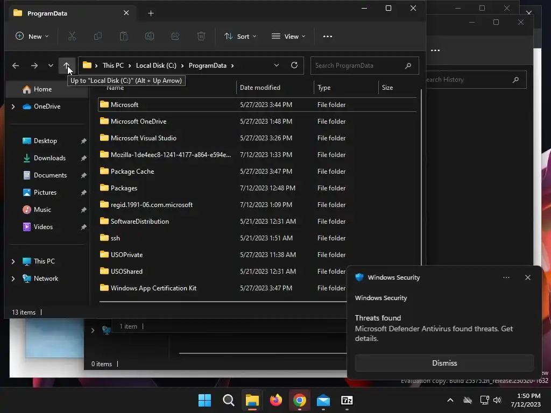Click the Cut scissors icon
The image size is (551, 413).
tap(72, 36)
